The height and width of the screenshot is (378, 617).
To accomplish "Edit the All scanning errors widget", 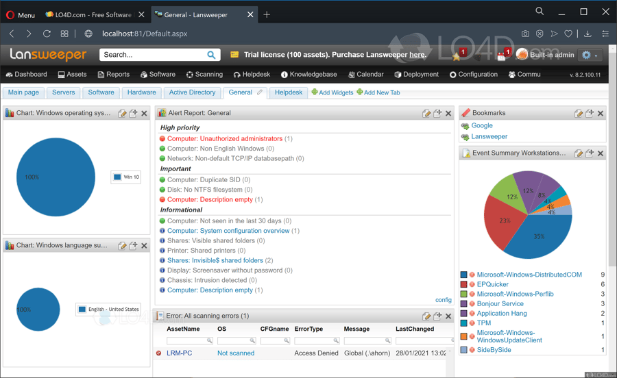I will [x=426, y=316].
